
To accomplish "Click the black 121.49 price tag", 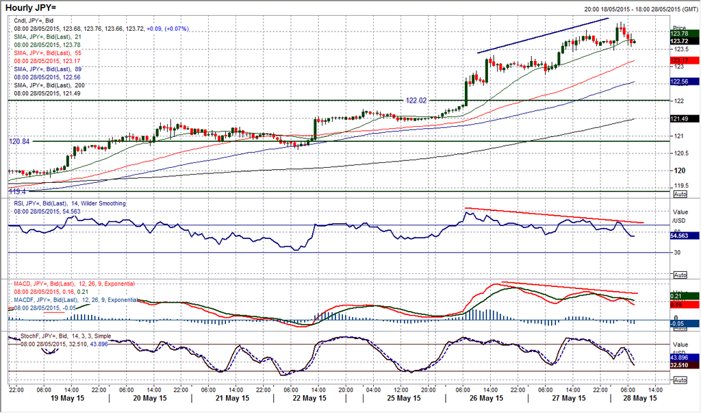I will click(685, 118).
